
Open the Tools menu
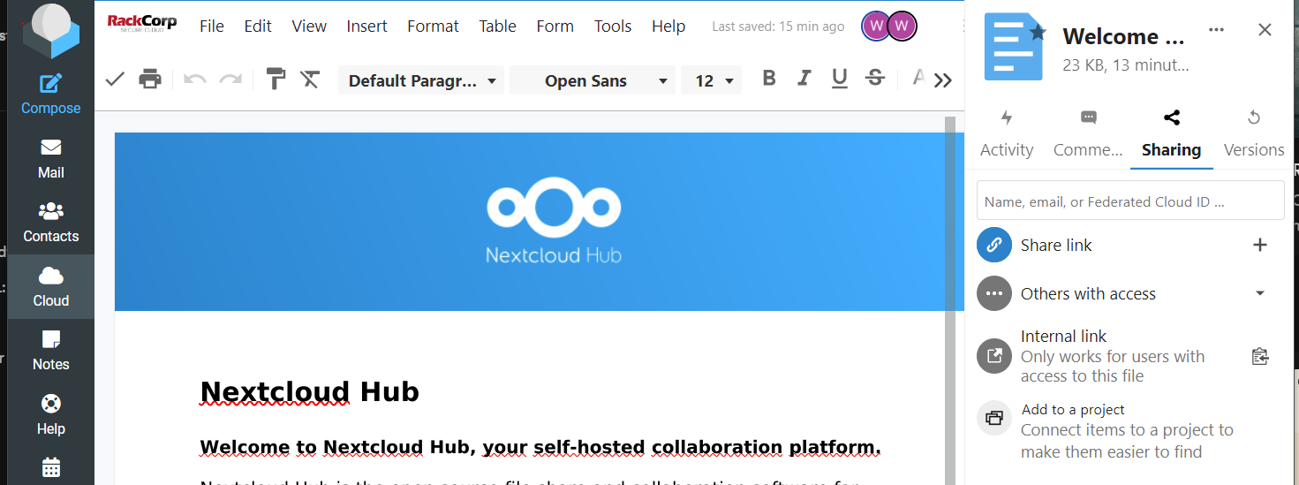click(613, 27)
